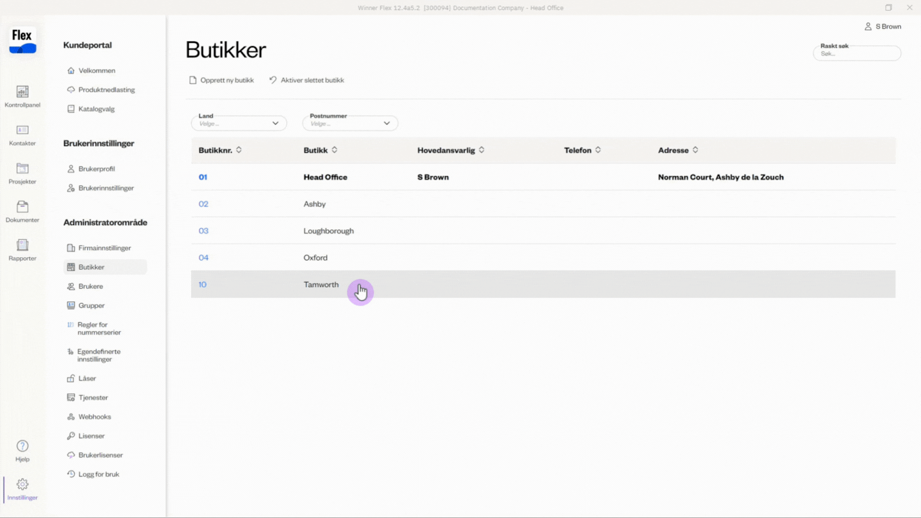Select the Innstillinger gear icon
This screenshot has width=921, height=518.
click(22, 485)
